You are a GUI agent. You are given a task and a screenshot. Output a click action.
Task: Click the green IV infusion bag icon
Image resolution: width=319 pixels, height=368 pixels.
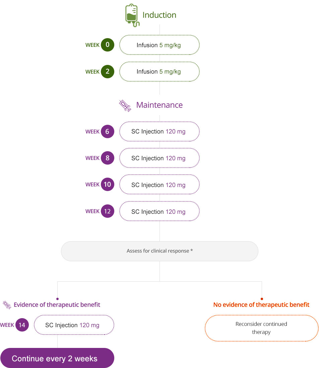(132, 15)
